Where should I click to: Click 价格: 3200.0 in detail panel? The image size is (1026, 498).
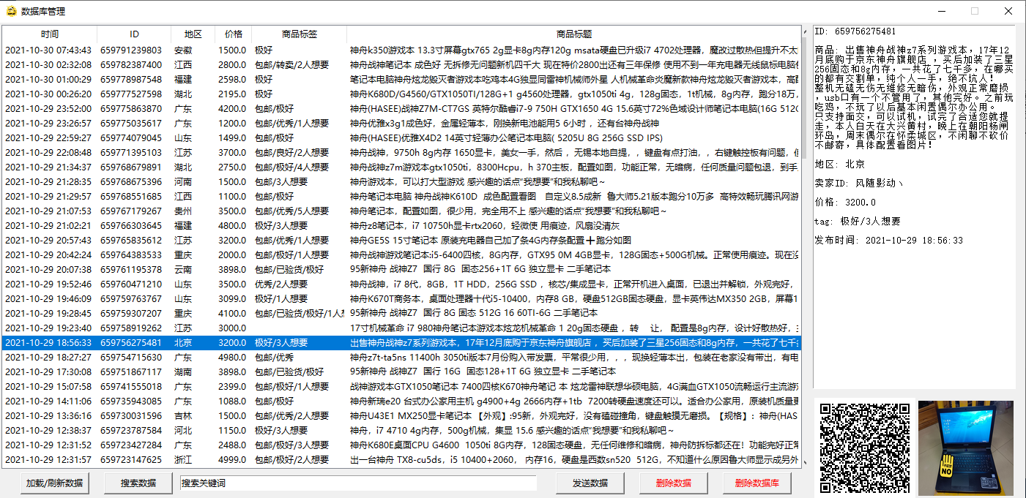(x=844, y=202)
